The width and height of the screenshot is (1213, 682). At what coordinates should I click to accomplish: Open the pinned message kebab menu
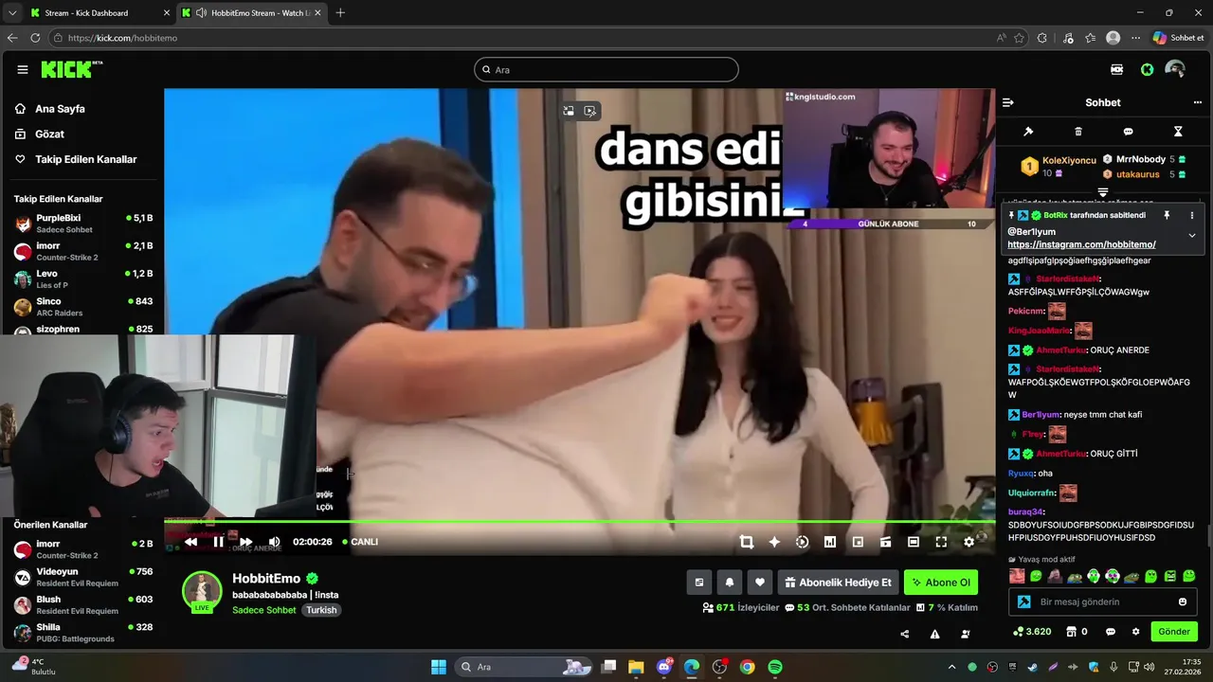pos(1192,215)
